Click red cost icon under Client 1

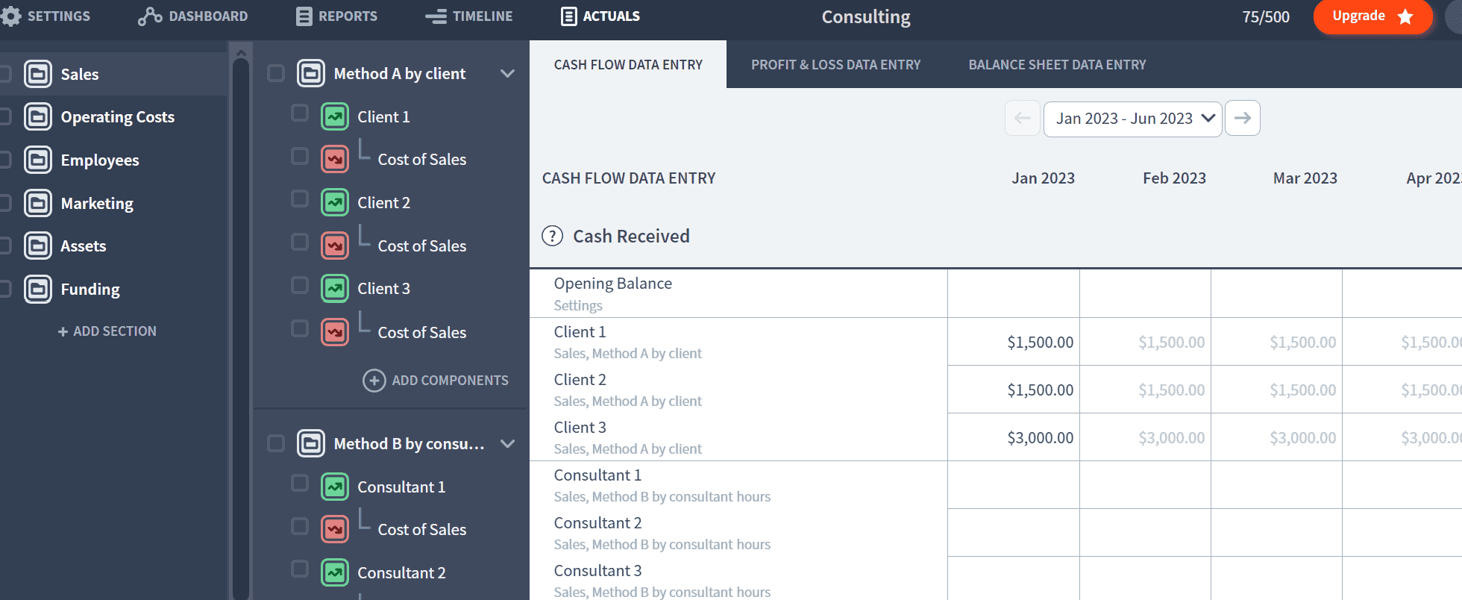(335, 159)
